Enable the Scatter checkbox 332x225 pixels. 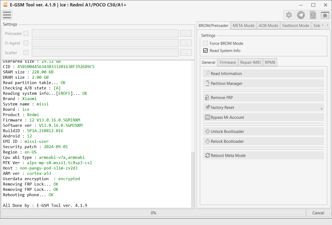click(x=26, y=53)
